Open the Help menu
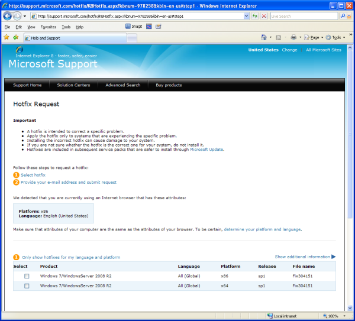The image size is (355, 321). click(x=79, y=27)
